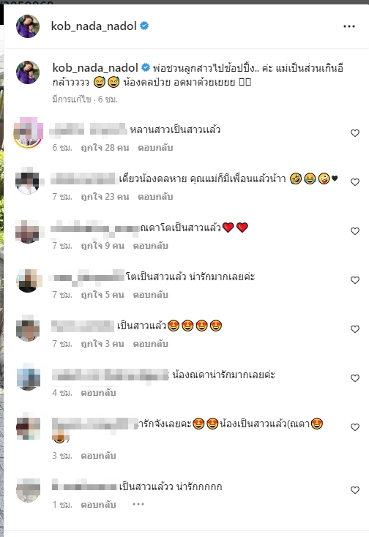The image size is (369, 537).
Task: Open kob_nada_nadol profile from header username
Action: (x=94, y=26)
